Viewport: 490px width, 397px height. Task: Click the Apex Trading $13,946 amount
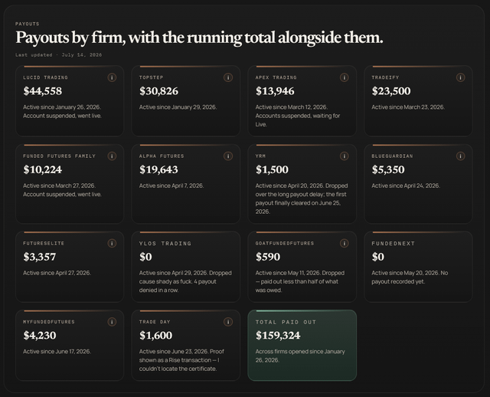point(275,91)
